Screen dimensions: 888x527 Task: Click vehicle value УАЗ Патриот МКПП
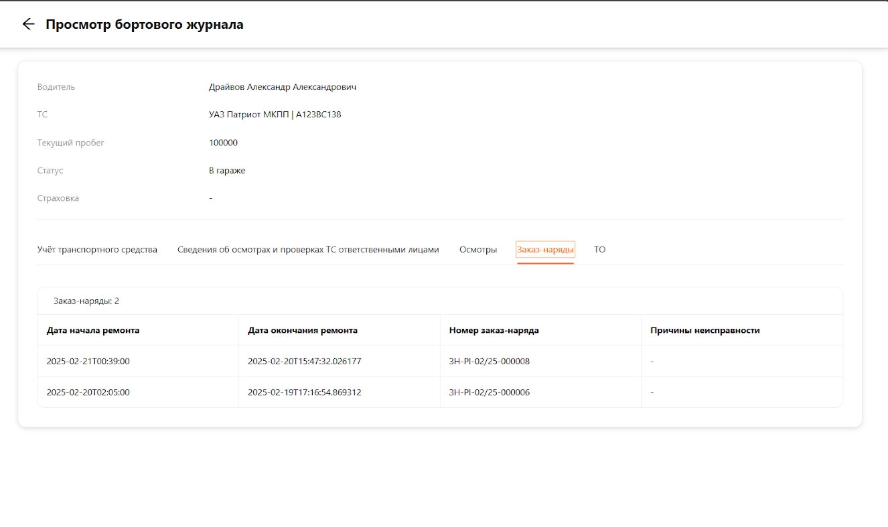tap(275, 115)
